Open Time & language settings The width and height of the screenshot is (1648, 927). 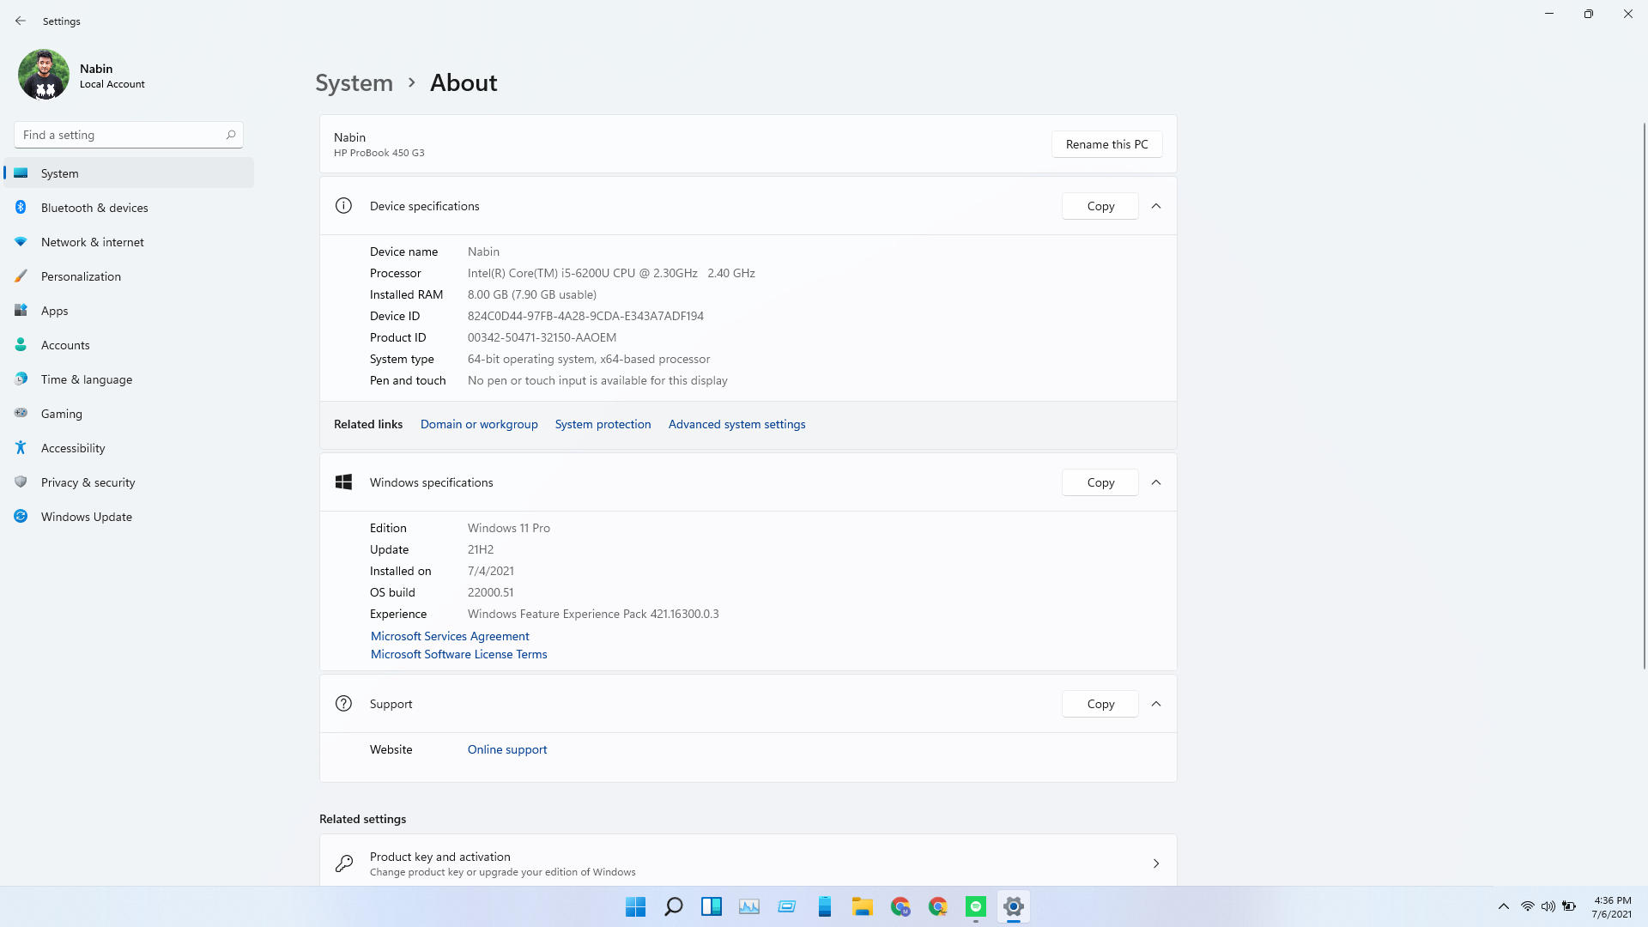click(x=129, y=379)
